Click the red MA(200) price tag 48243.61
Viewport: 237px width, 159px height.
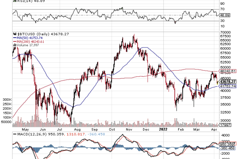(x=228, y=71)
